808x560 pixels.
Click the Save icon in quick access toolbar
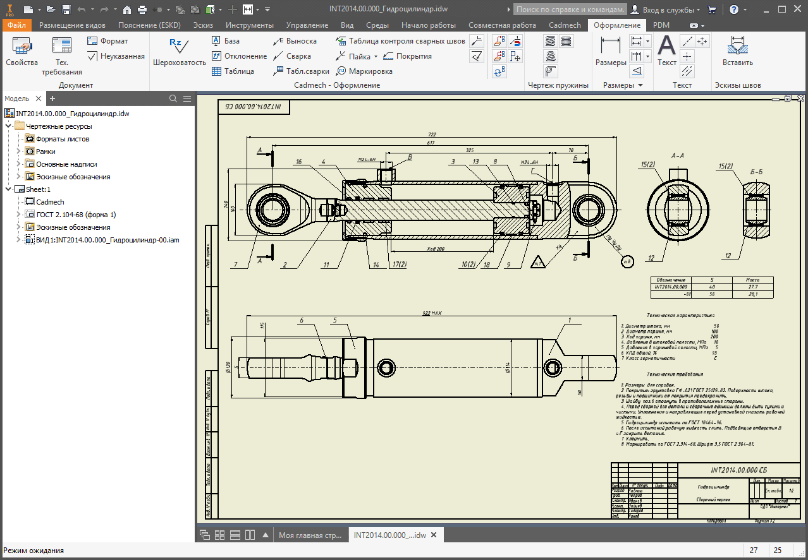click(65, 9)
